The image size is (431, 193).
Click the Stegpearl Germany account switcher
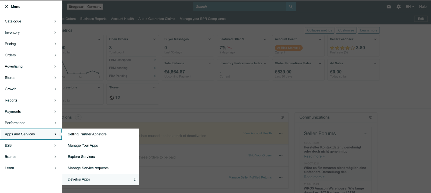pyautogui.click(x=85, y=7)
